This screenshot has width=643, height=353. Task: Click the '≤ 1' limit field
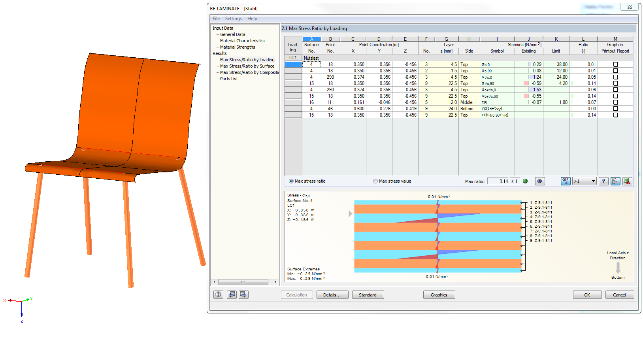click(514, 181)
